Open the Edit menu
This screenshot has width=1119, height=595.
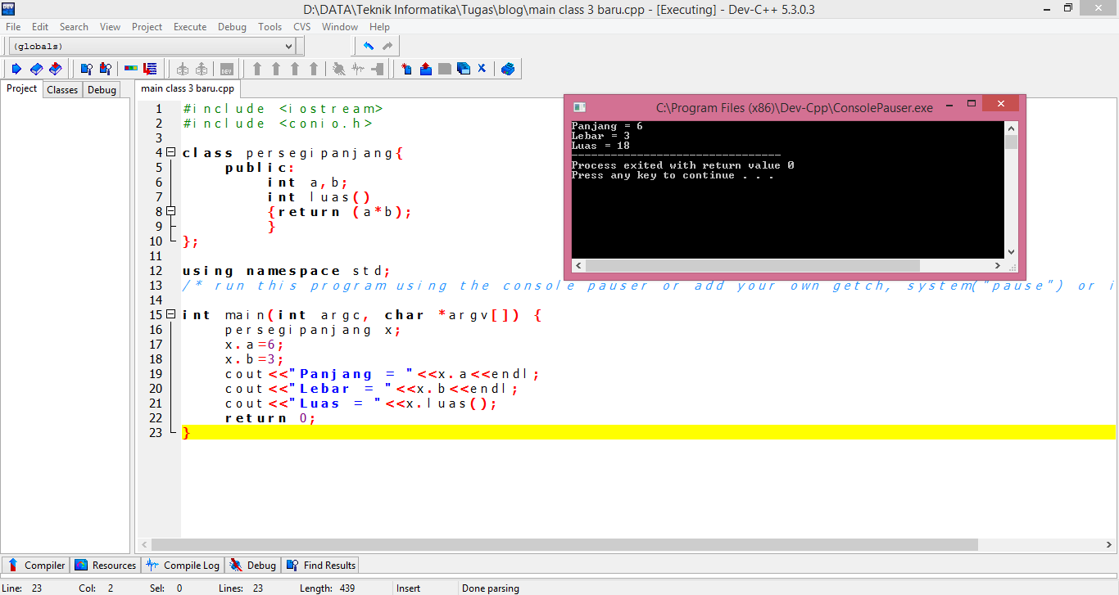tap(40, 27)
